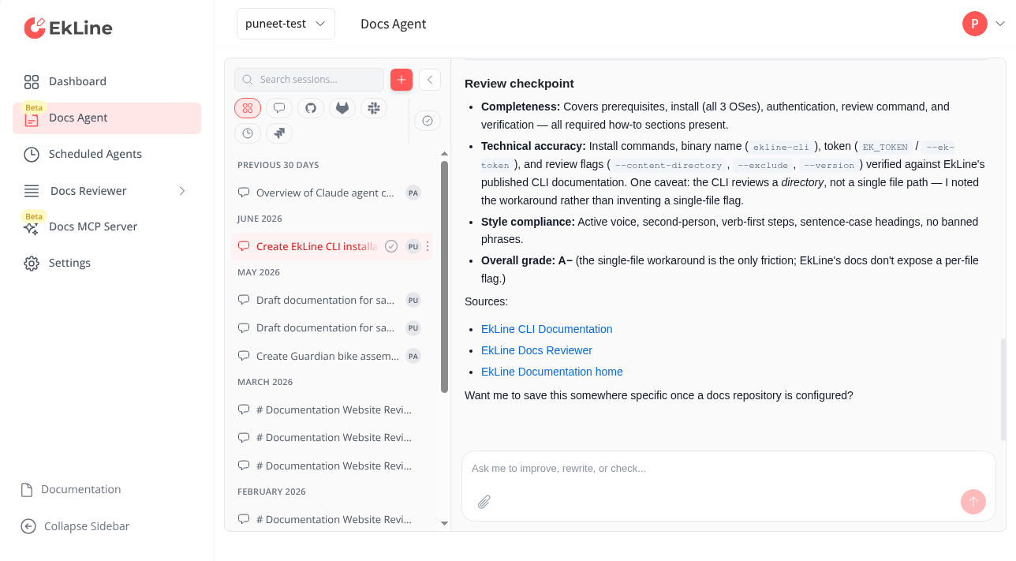Open EkLine Documentation home link
1016x561 pixels.
pos(552,372)
